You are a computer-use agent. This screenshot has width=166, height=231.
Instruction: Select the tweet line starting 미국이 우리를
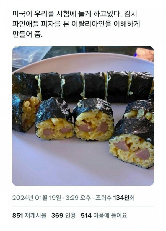coord(75,14)
